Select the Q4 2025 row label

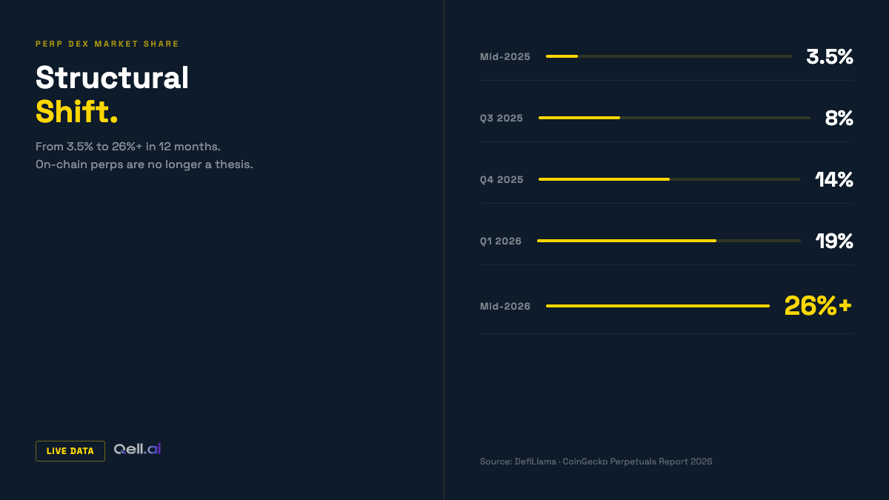point(502,179)
